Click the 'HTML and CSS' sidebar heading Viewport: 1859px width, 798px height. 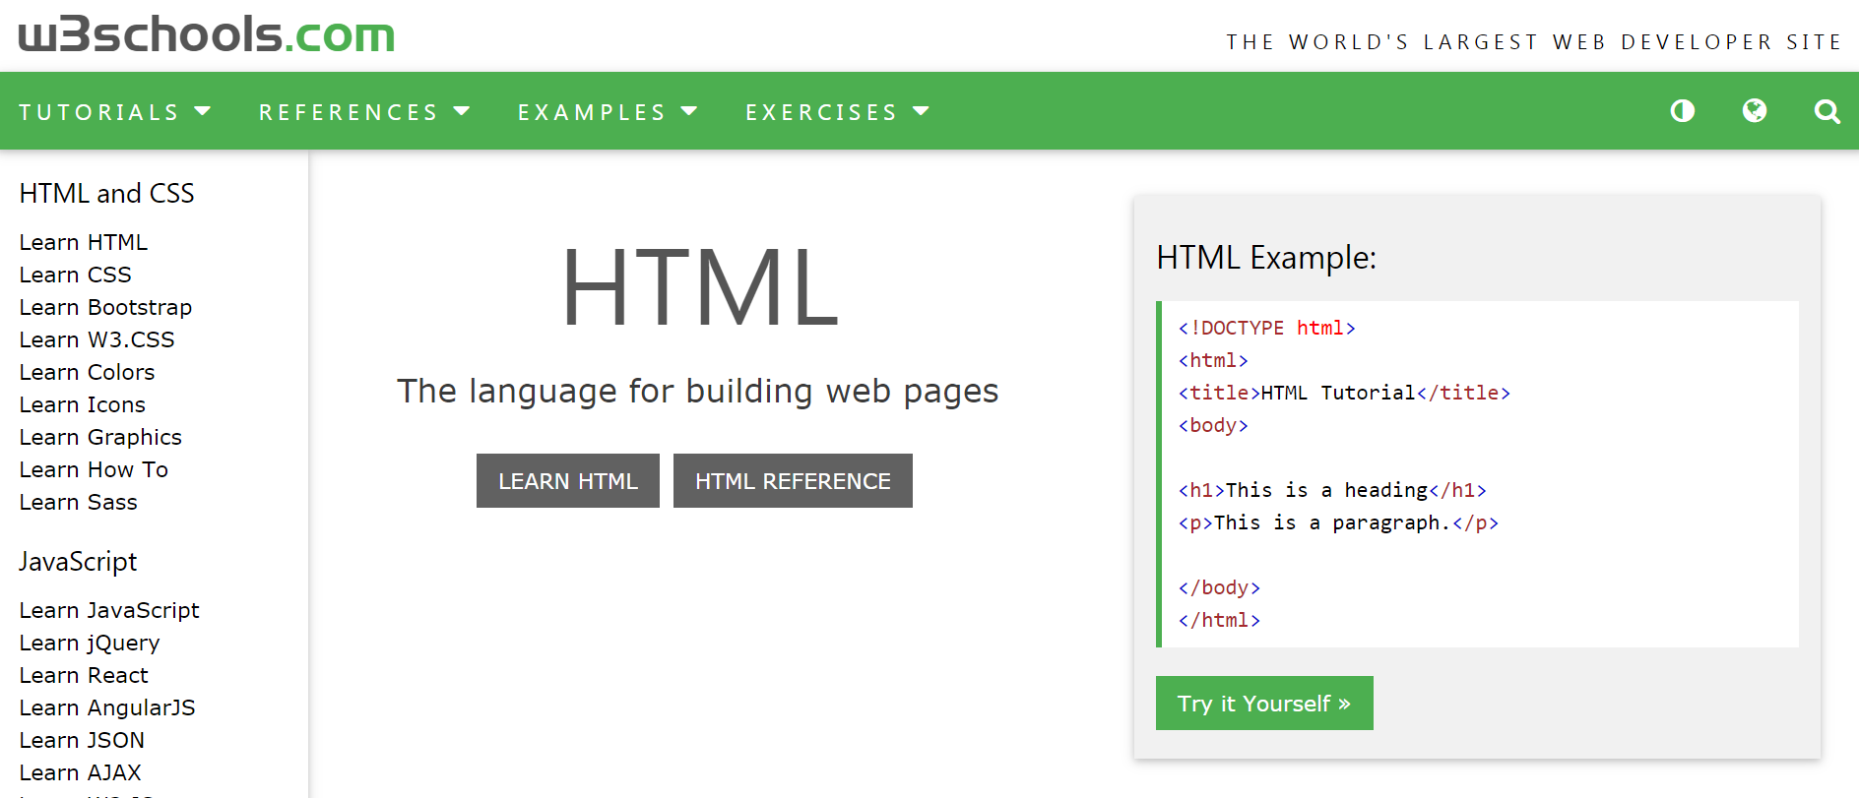[107, 193]
